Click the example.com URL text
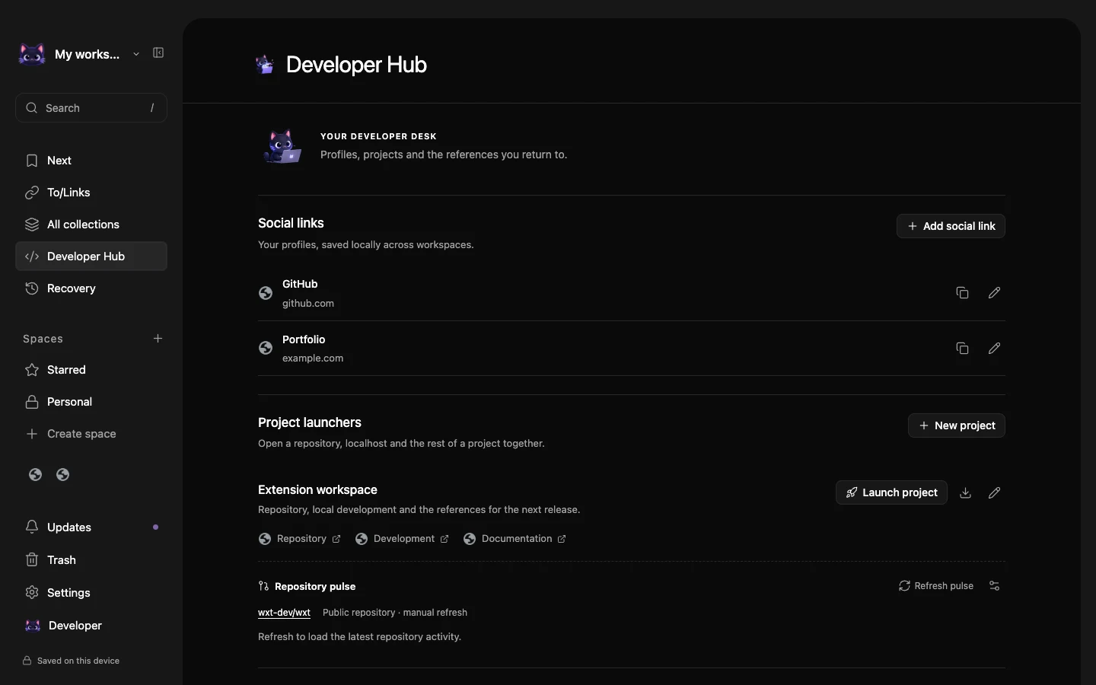1096x685 pixels. [x=313, y=358]
